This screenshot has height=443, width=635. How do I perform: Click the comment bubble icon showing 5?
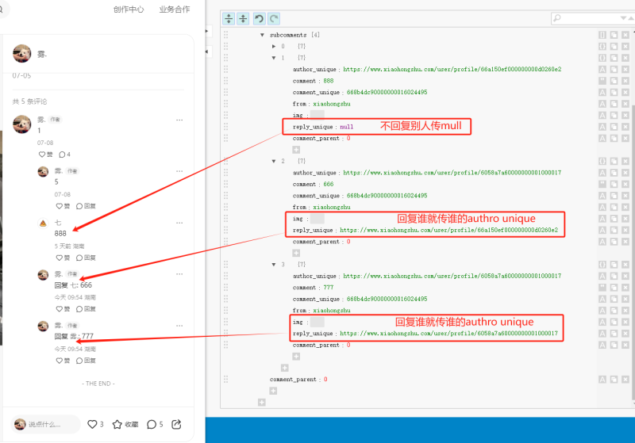[x=152, y=424]
